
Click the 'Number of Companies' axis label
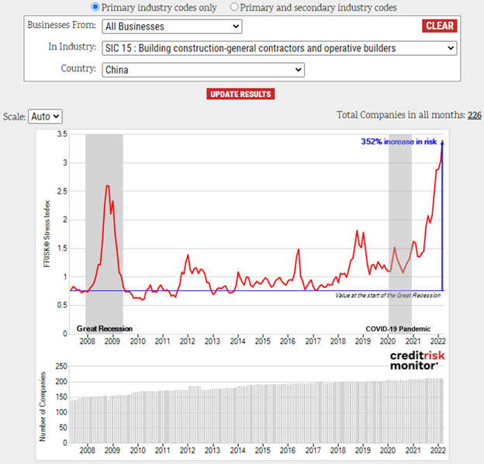pyautogui.click(x=43, y=407)
